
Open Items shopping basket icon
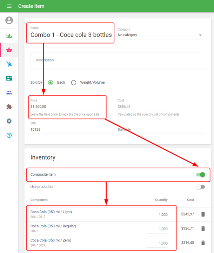[x=9, y=50]
